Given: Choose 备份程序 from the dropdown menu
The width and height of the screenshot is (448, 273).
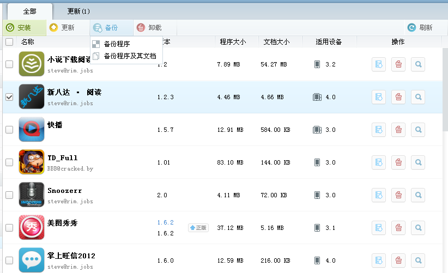Looking at the screenshot, I should click(117, 44).
